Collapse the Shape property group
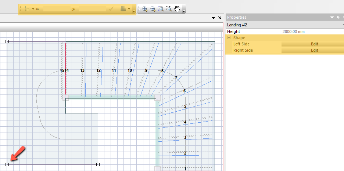 [229, 38]
